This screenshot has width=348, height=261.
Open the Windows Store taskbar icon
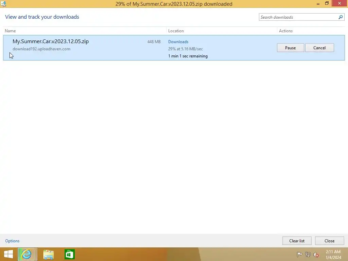click(69, 254)
